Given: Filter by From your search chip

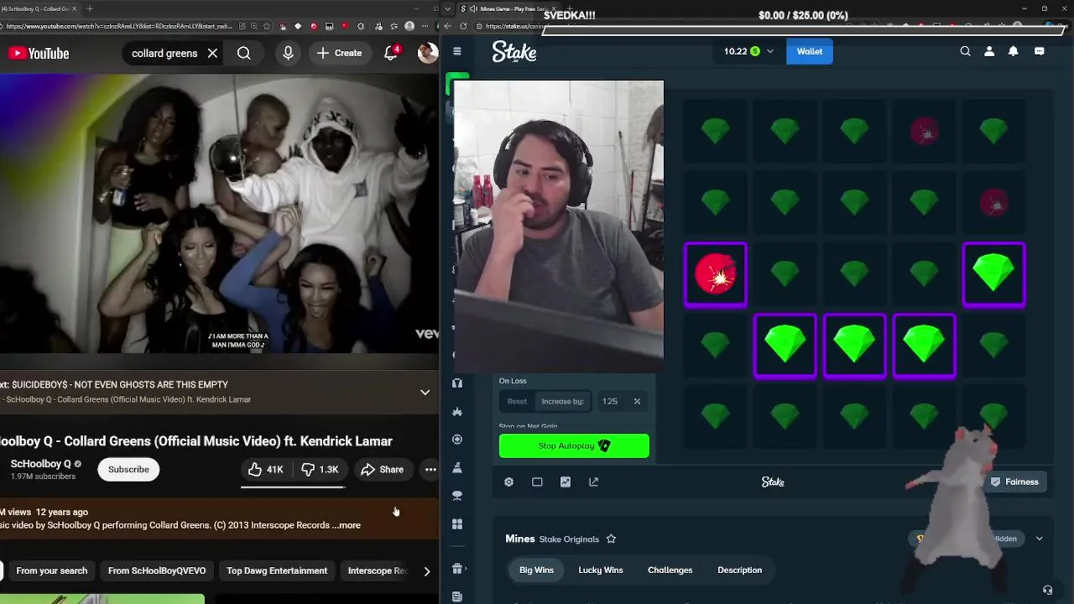Looking at the screenshot, I should [x=51, y=570].
